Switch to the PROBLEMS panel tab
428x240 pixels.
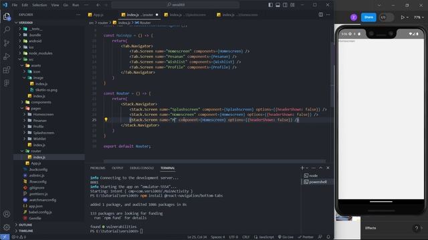coord(98,168)
